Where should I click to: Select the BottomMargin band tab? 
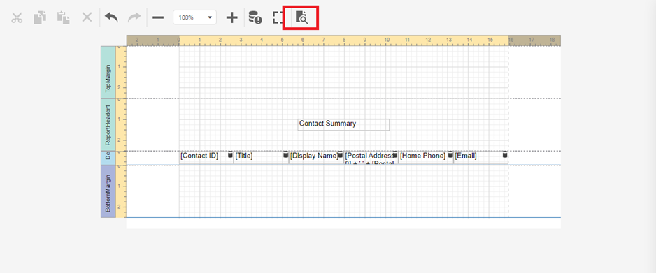108,191
